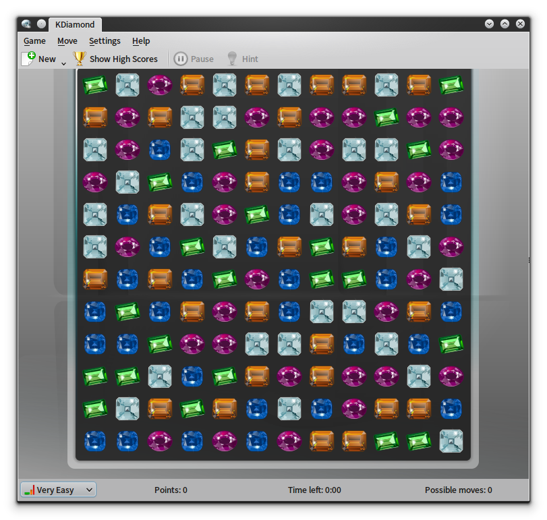Screen dimensions: 547x520
Task: Open the Very Easy difficulty dropdown
Action: [57, 490]
